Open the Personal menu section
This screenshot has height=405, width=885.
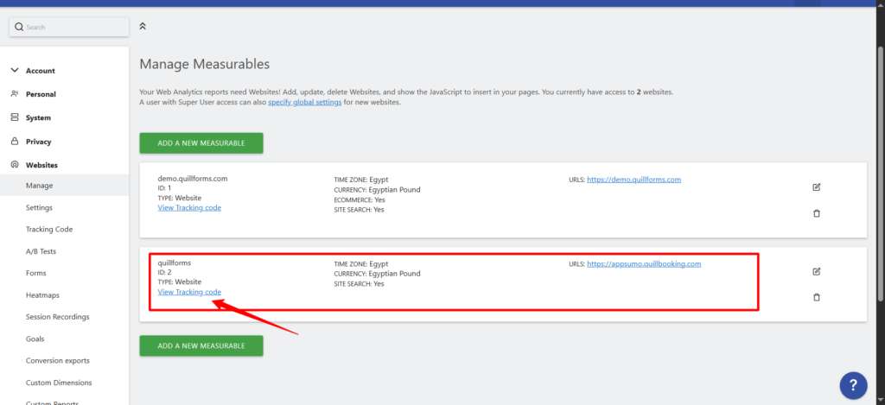41,94
